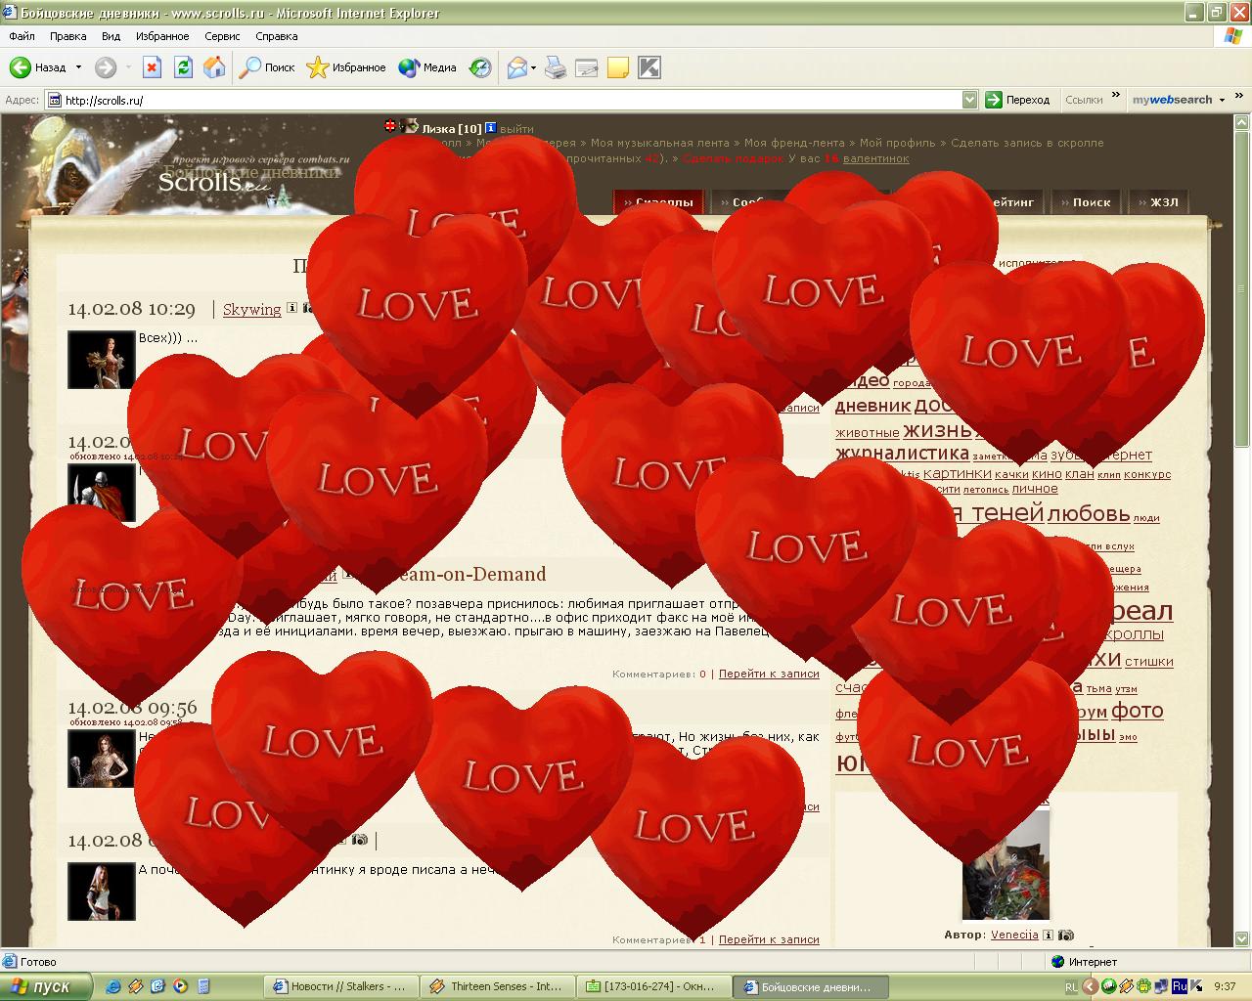
Task: Stop page loading with red X icon
Action: pyautogui.click(x=152, y=67)
